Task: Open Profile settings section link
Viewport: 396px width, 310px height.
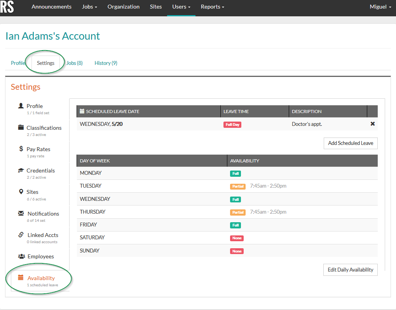Action: coord(35,106)
